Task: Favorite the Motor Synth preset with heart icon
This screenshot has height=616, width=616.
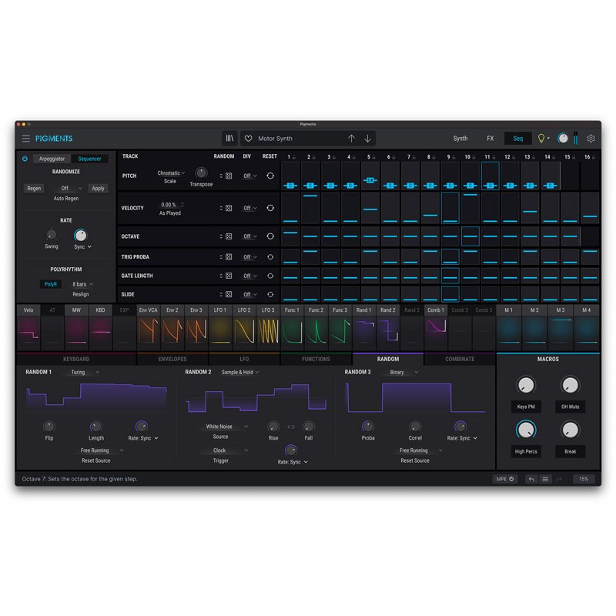Action: pos(248,139)
